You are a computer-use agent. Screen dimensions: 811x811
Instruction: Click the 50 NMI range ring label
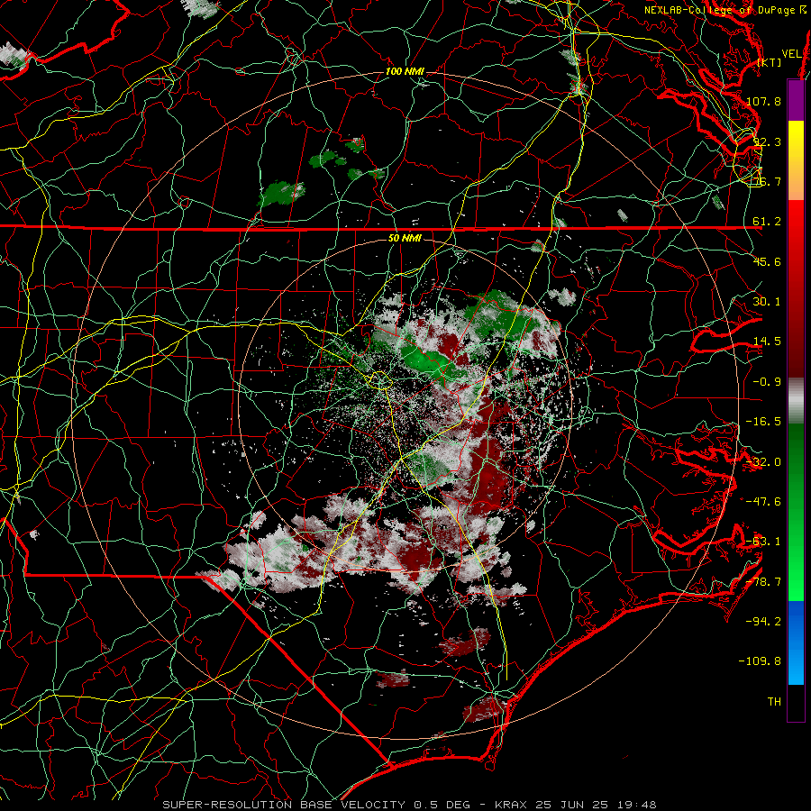(405, 239)
